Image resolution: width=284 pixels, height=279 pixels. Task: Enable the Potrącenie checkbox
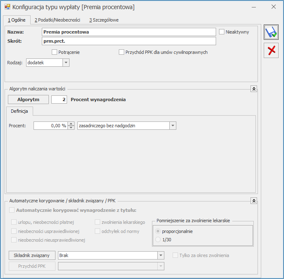[54, 52]
